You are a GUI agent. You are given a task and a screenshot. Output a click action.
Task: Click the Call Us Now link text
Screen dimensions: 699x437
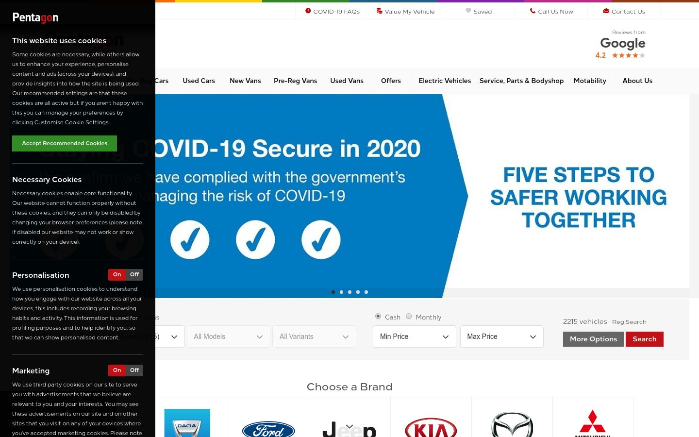coord(555,11)
